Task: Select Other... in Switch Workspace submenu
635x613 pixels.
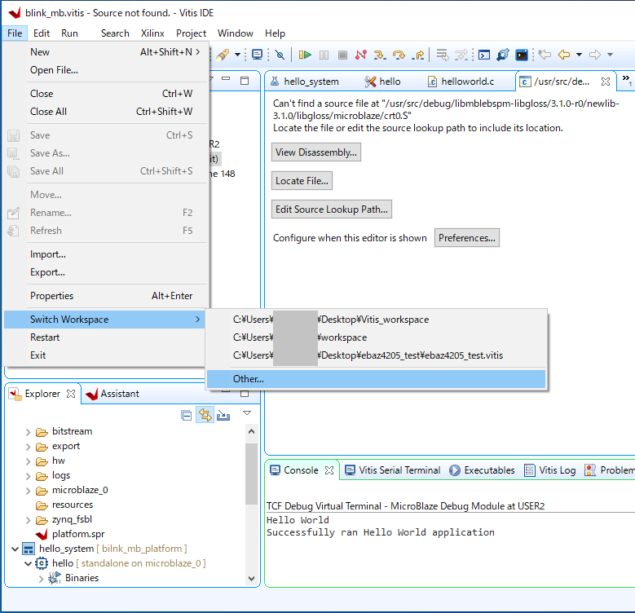Action: 377,379
